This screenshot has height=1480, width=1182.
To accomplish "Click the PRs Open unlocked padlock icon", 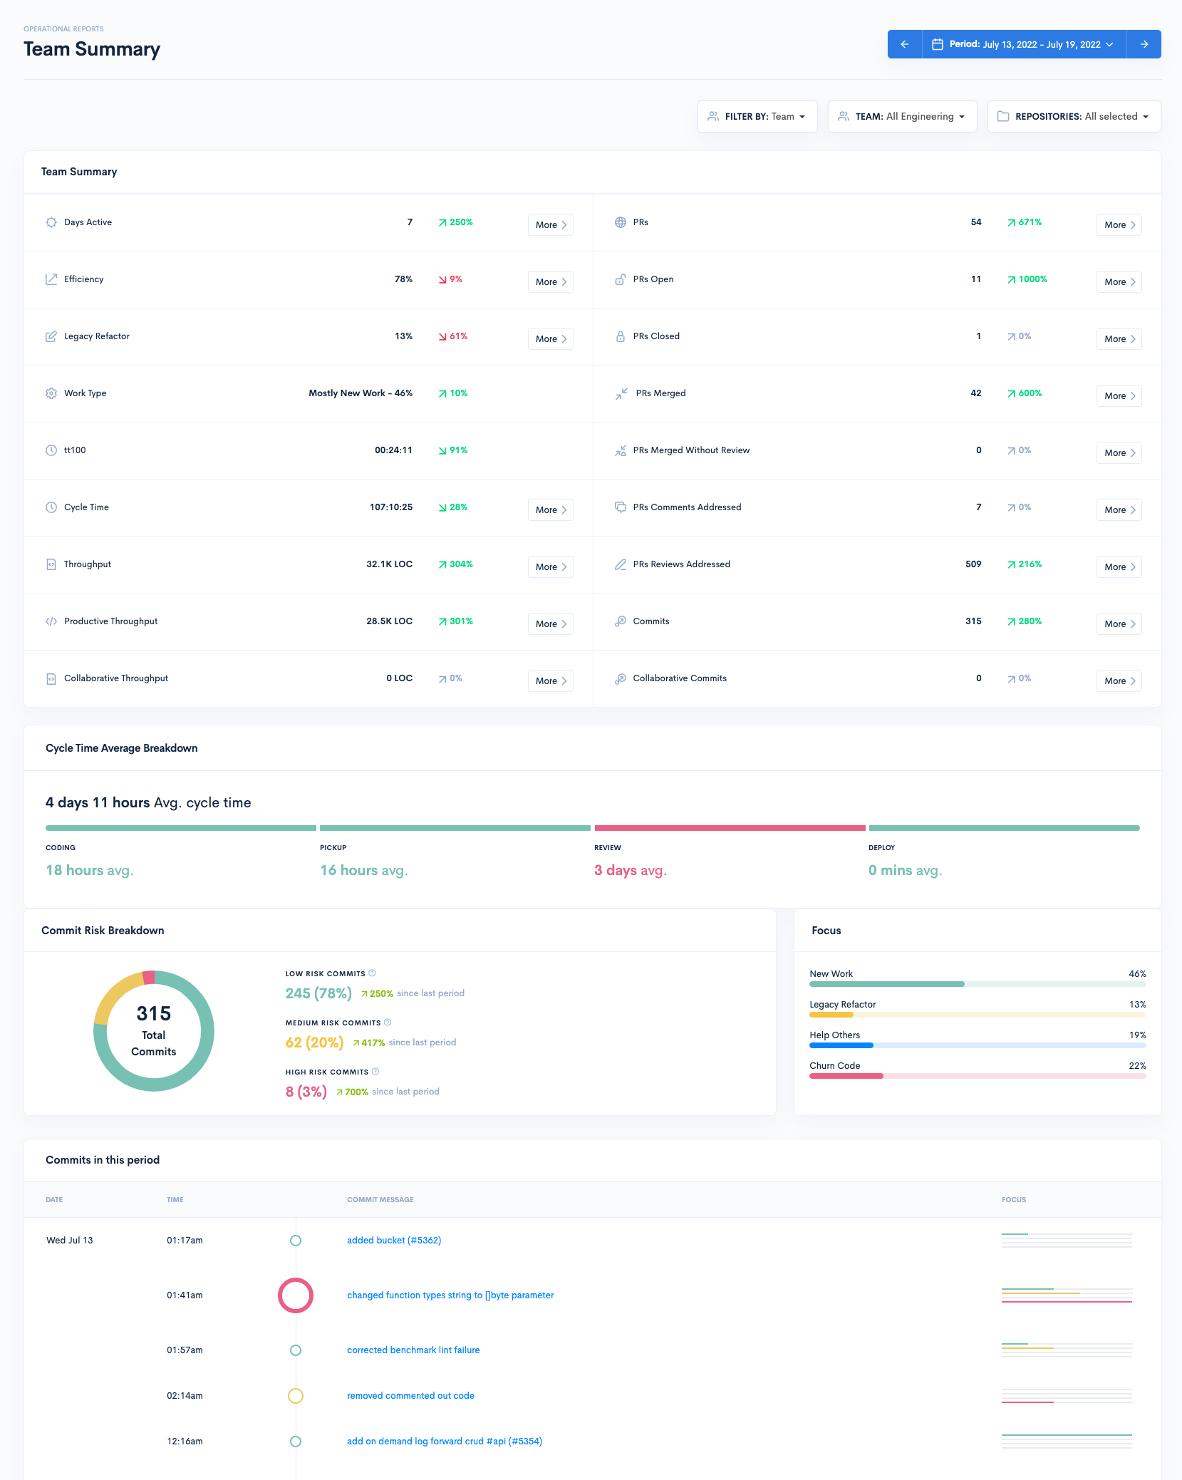I will pos(621,279).
